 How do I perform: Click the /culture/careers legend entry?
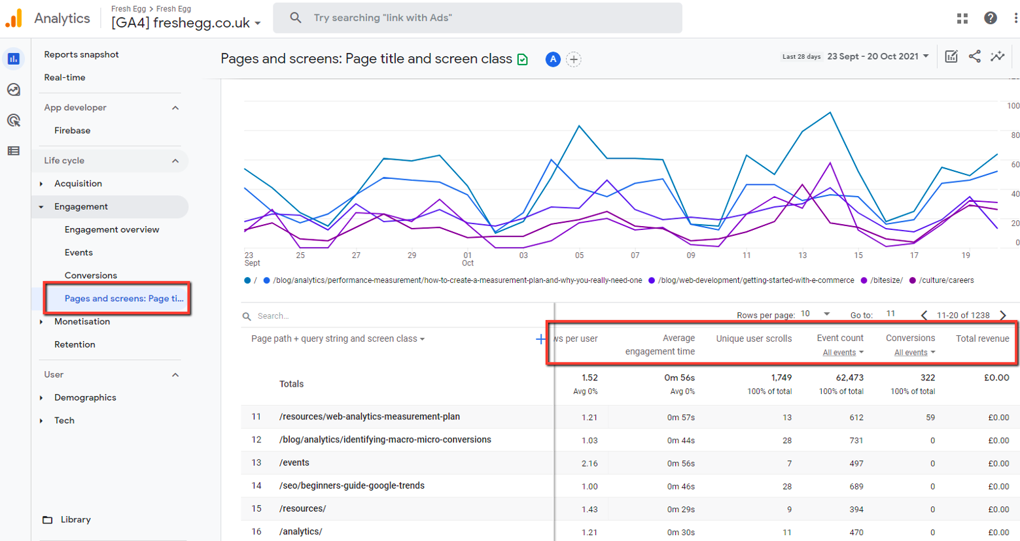[x=941, y=280]
